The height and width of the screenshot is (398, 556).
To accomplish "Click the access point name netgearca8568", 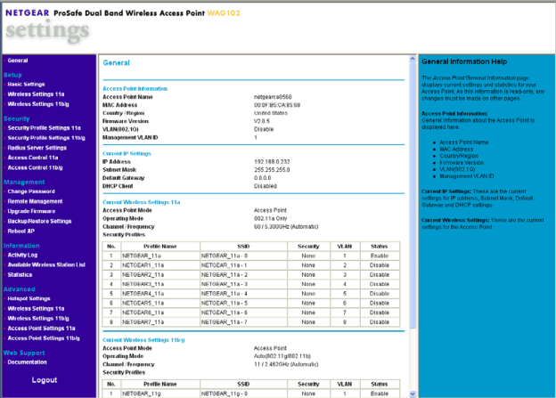I will (x=273, y=97).
